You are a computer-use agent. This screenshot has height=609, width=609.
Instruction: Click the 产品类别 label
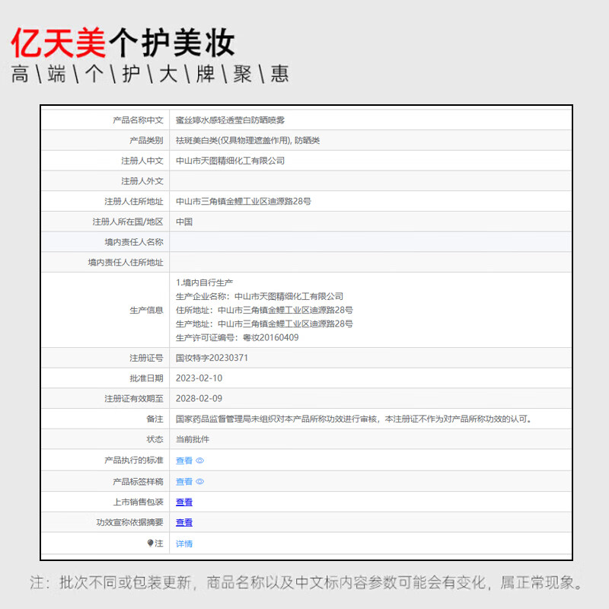(146, 141)
